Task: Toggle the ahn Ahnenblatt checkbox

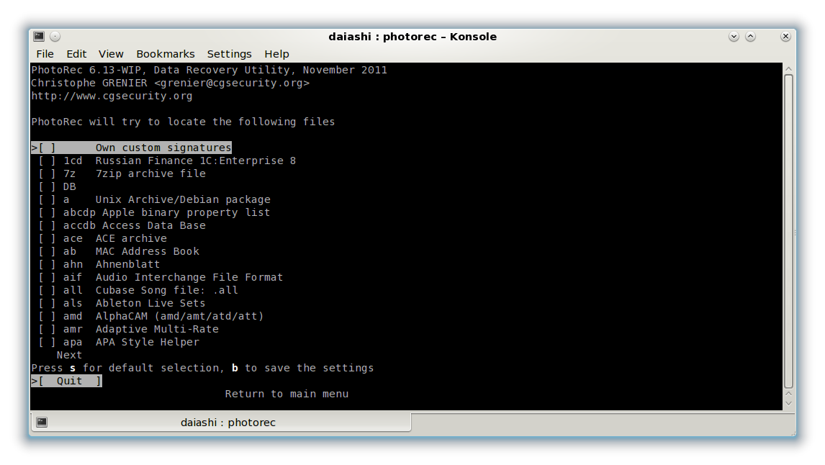Action: pyautogui.click(x=47, y=265)
